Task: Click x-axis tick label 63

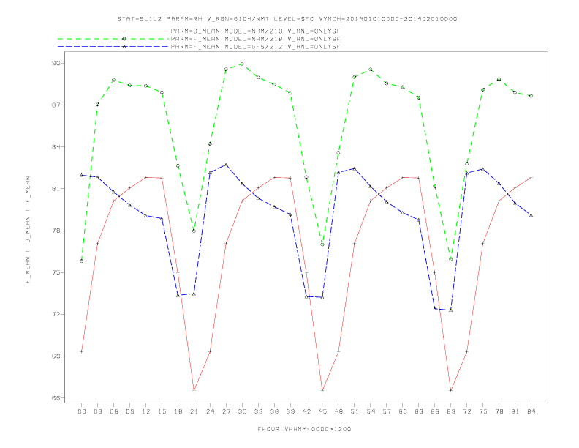Action: click(x=419, y=411)
